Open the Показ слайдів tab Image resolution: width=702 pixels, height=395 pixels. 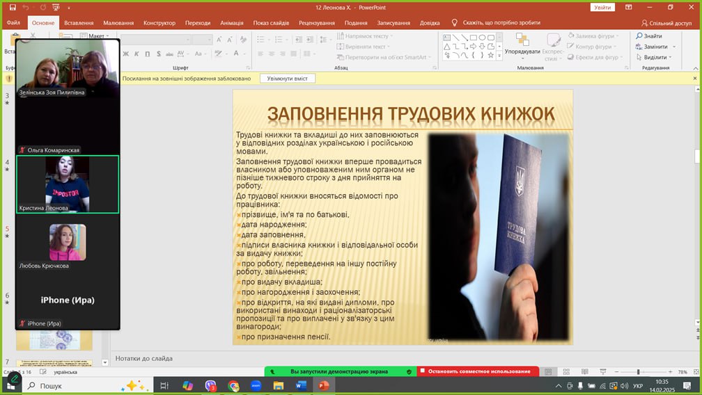(271, 22)
